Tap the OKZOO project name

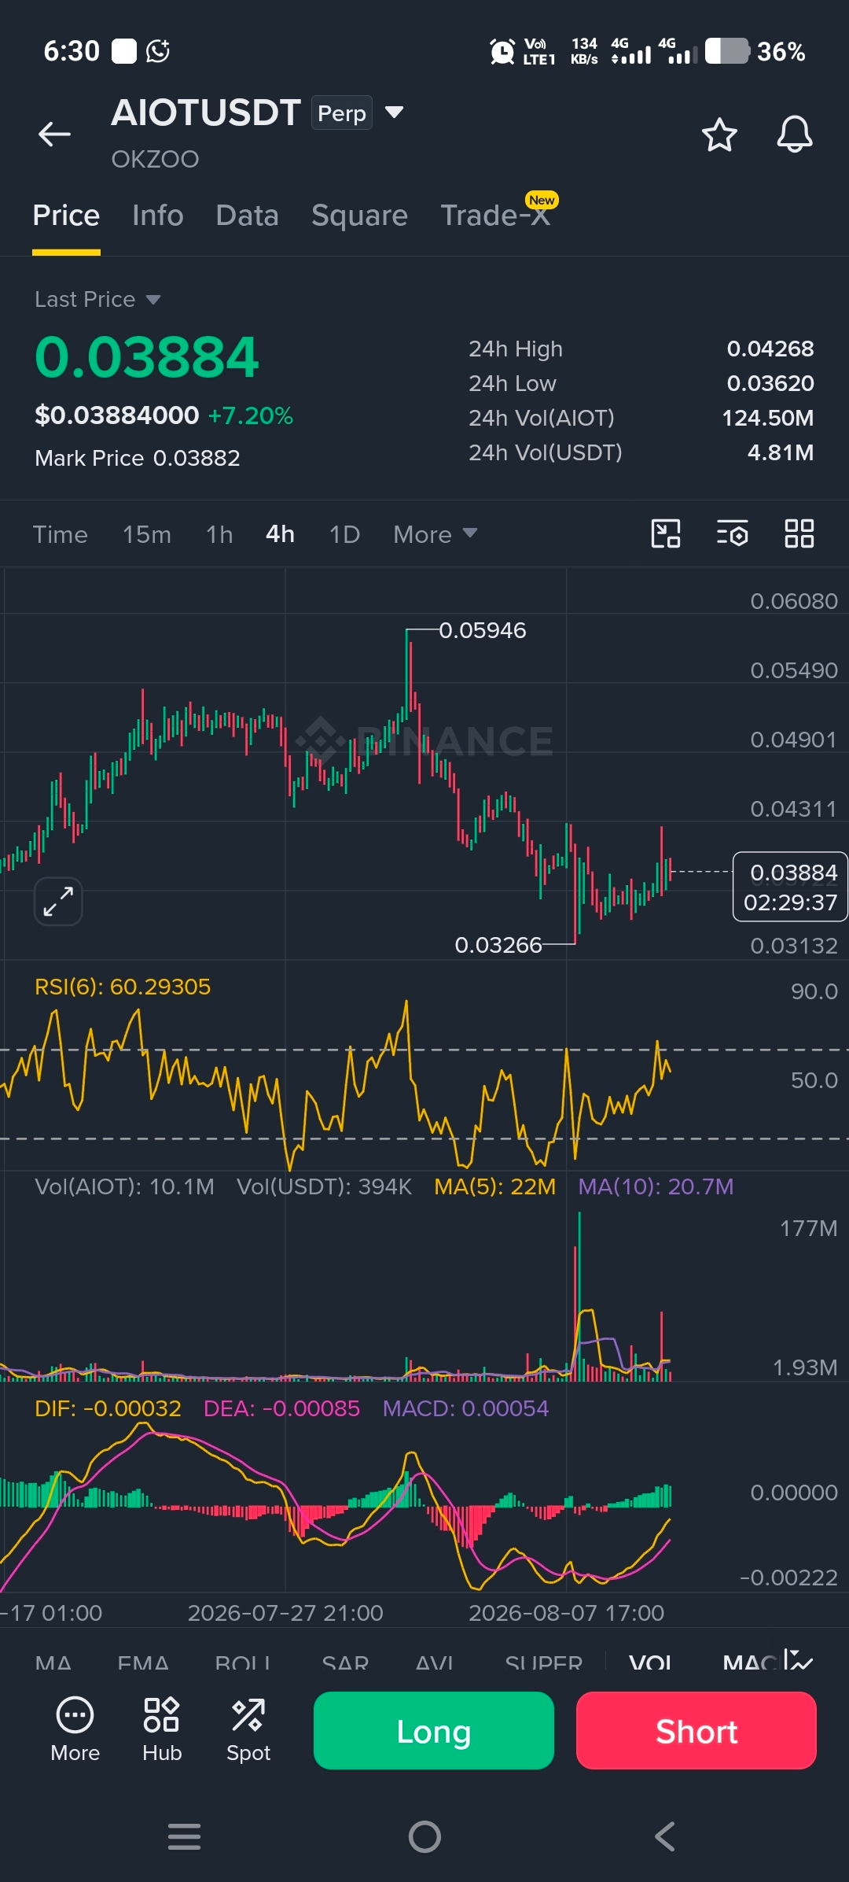(155, 159)
